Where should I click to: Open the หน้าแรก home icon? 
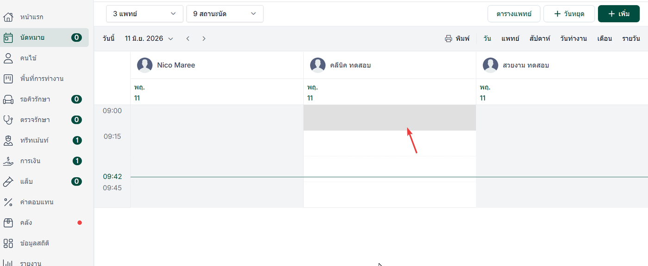pos(8,17)
